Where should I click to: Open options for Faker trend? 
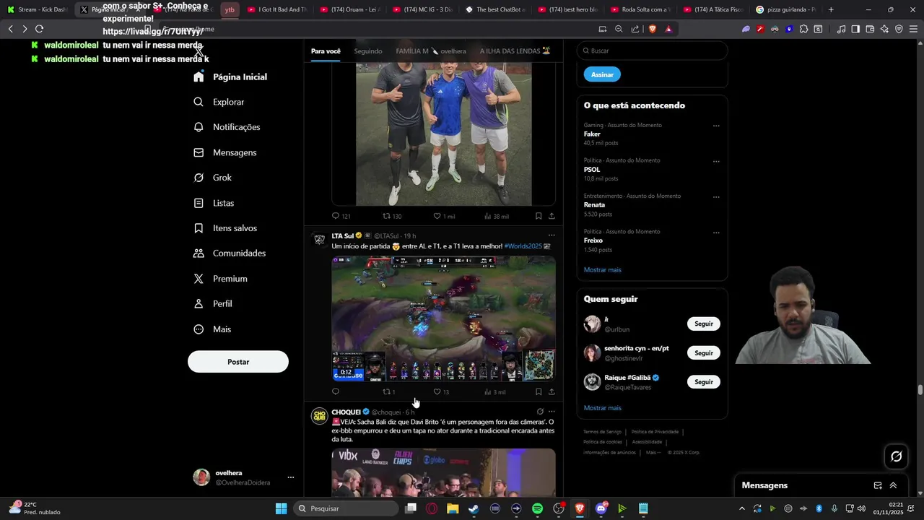coord(716,126)
